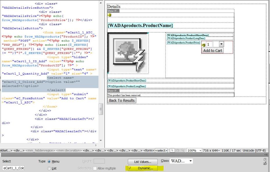The height and width of the screenshot is (172, 270).
Task: Click the quantity text field showing 1
Action: point(209,44)
